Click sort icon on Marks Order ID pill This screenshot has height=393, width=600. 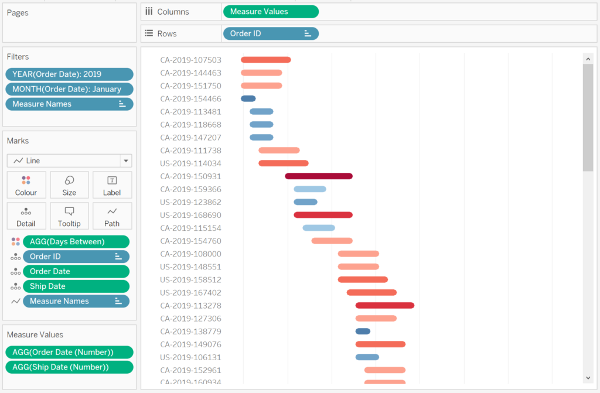(x=118, y=257)
